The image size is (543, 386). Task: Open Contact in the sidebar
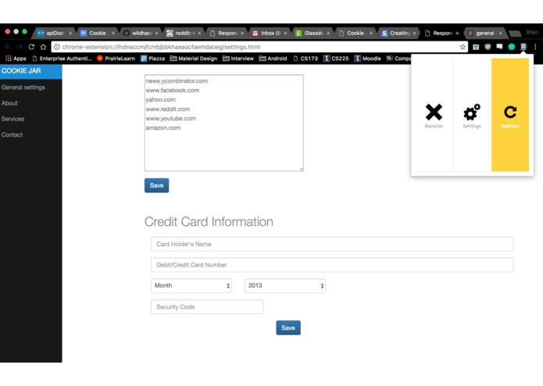(x=12, y=134)
